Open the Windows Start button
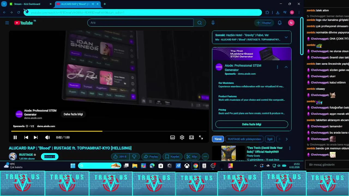The image size is (349, 196). [73, 166]
